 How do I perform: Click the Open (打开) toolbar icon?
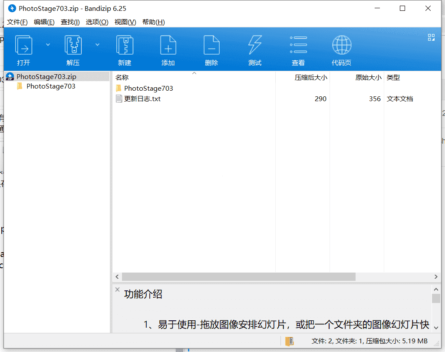[23, 45]
